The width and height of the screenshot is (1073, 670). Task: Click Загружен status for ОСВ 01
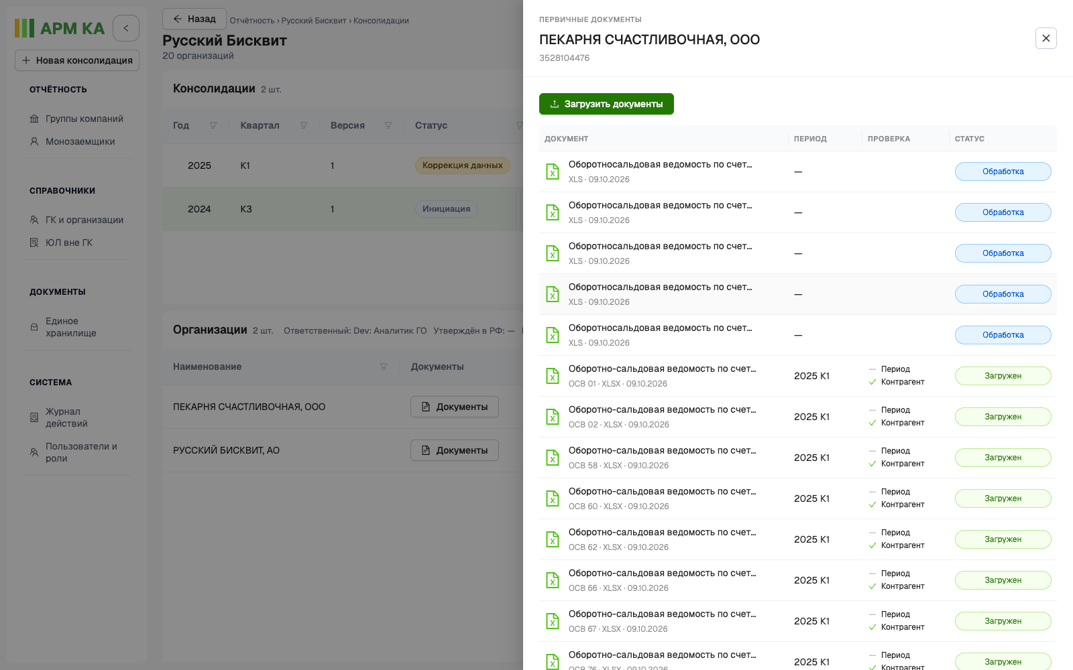[x=1003, y=376]
